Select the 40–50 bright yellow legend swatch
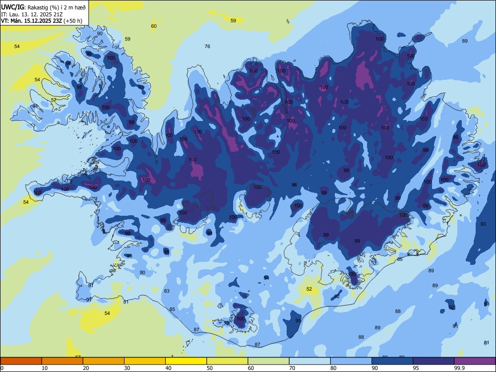This screenshot has height=372, width=496. (x=186, y=361)
